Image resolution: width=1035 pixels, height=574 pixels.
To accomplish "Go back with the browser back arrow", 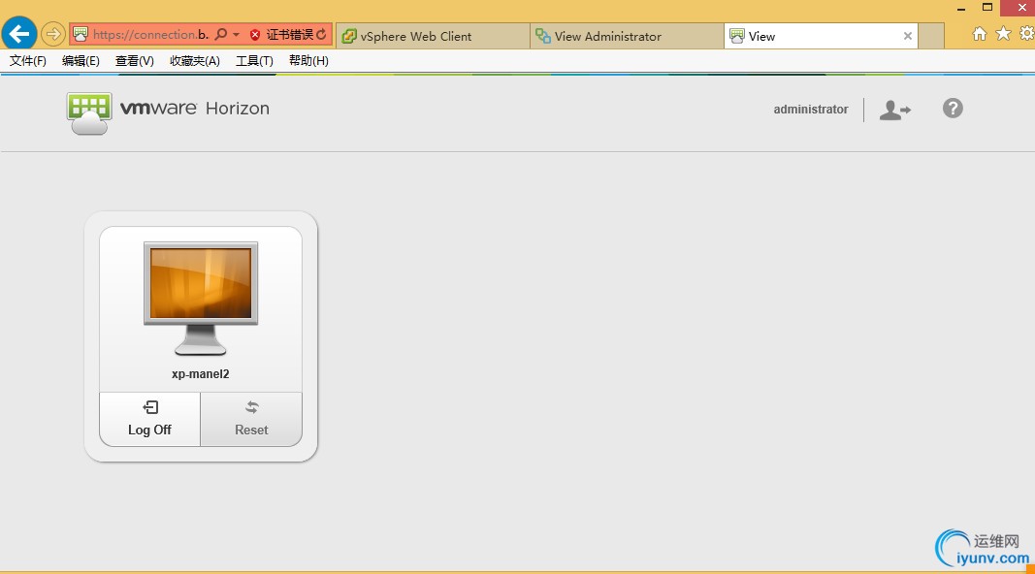I will (19, 34).
